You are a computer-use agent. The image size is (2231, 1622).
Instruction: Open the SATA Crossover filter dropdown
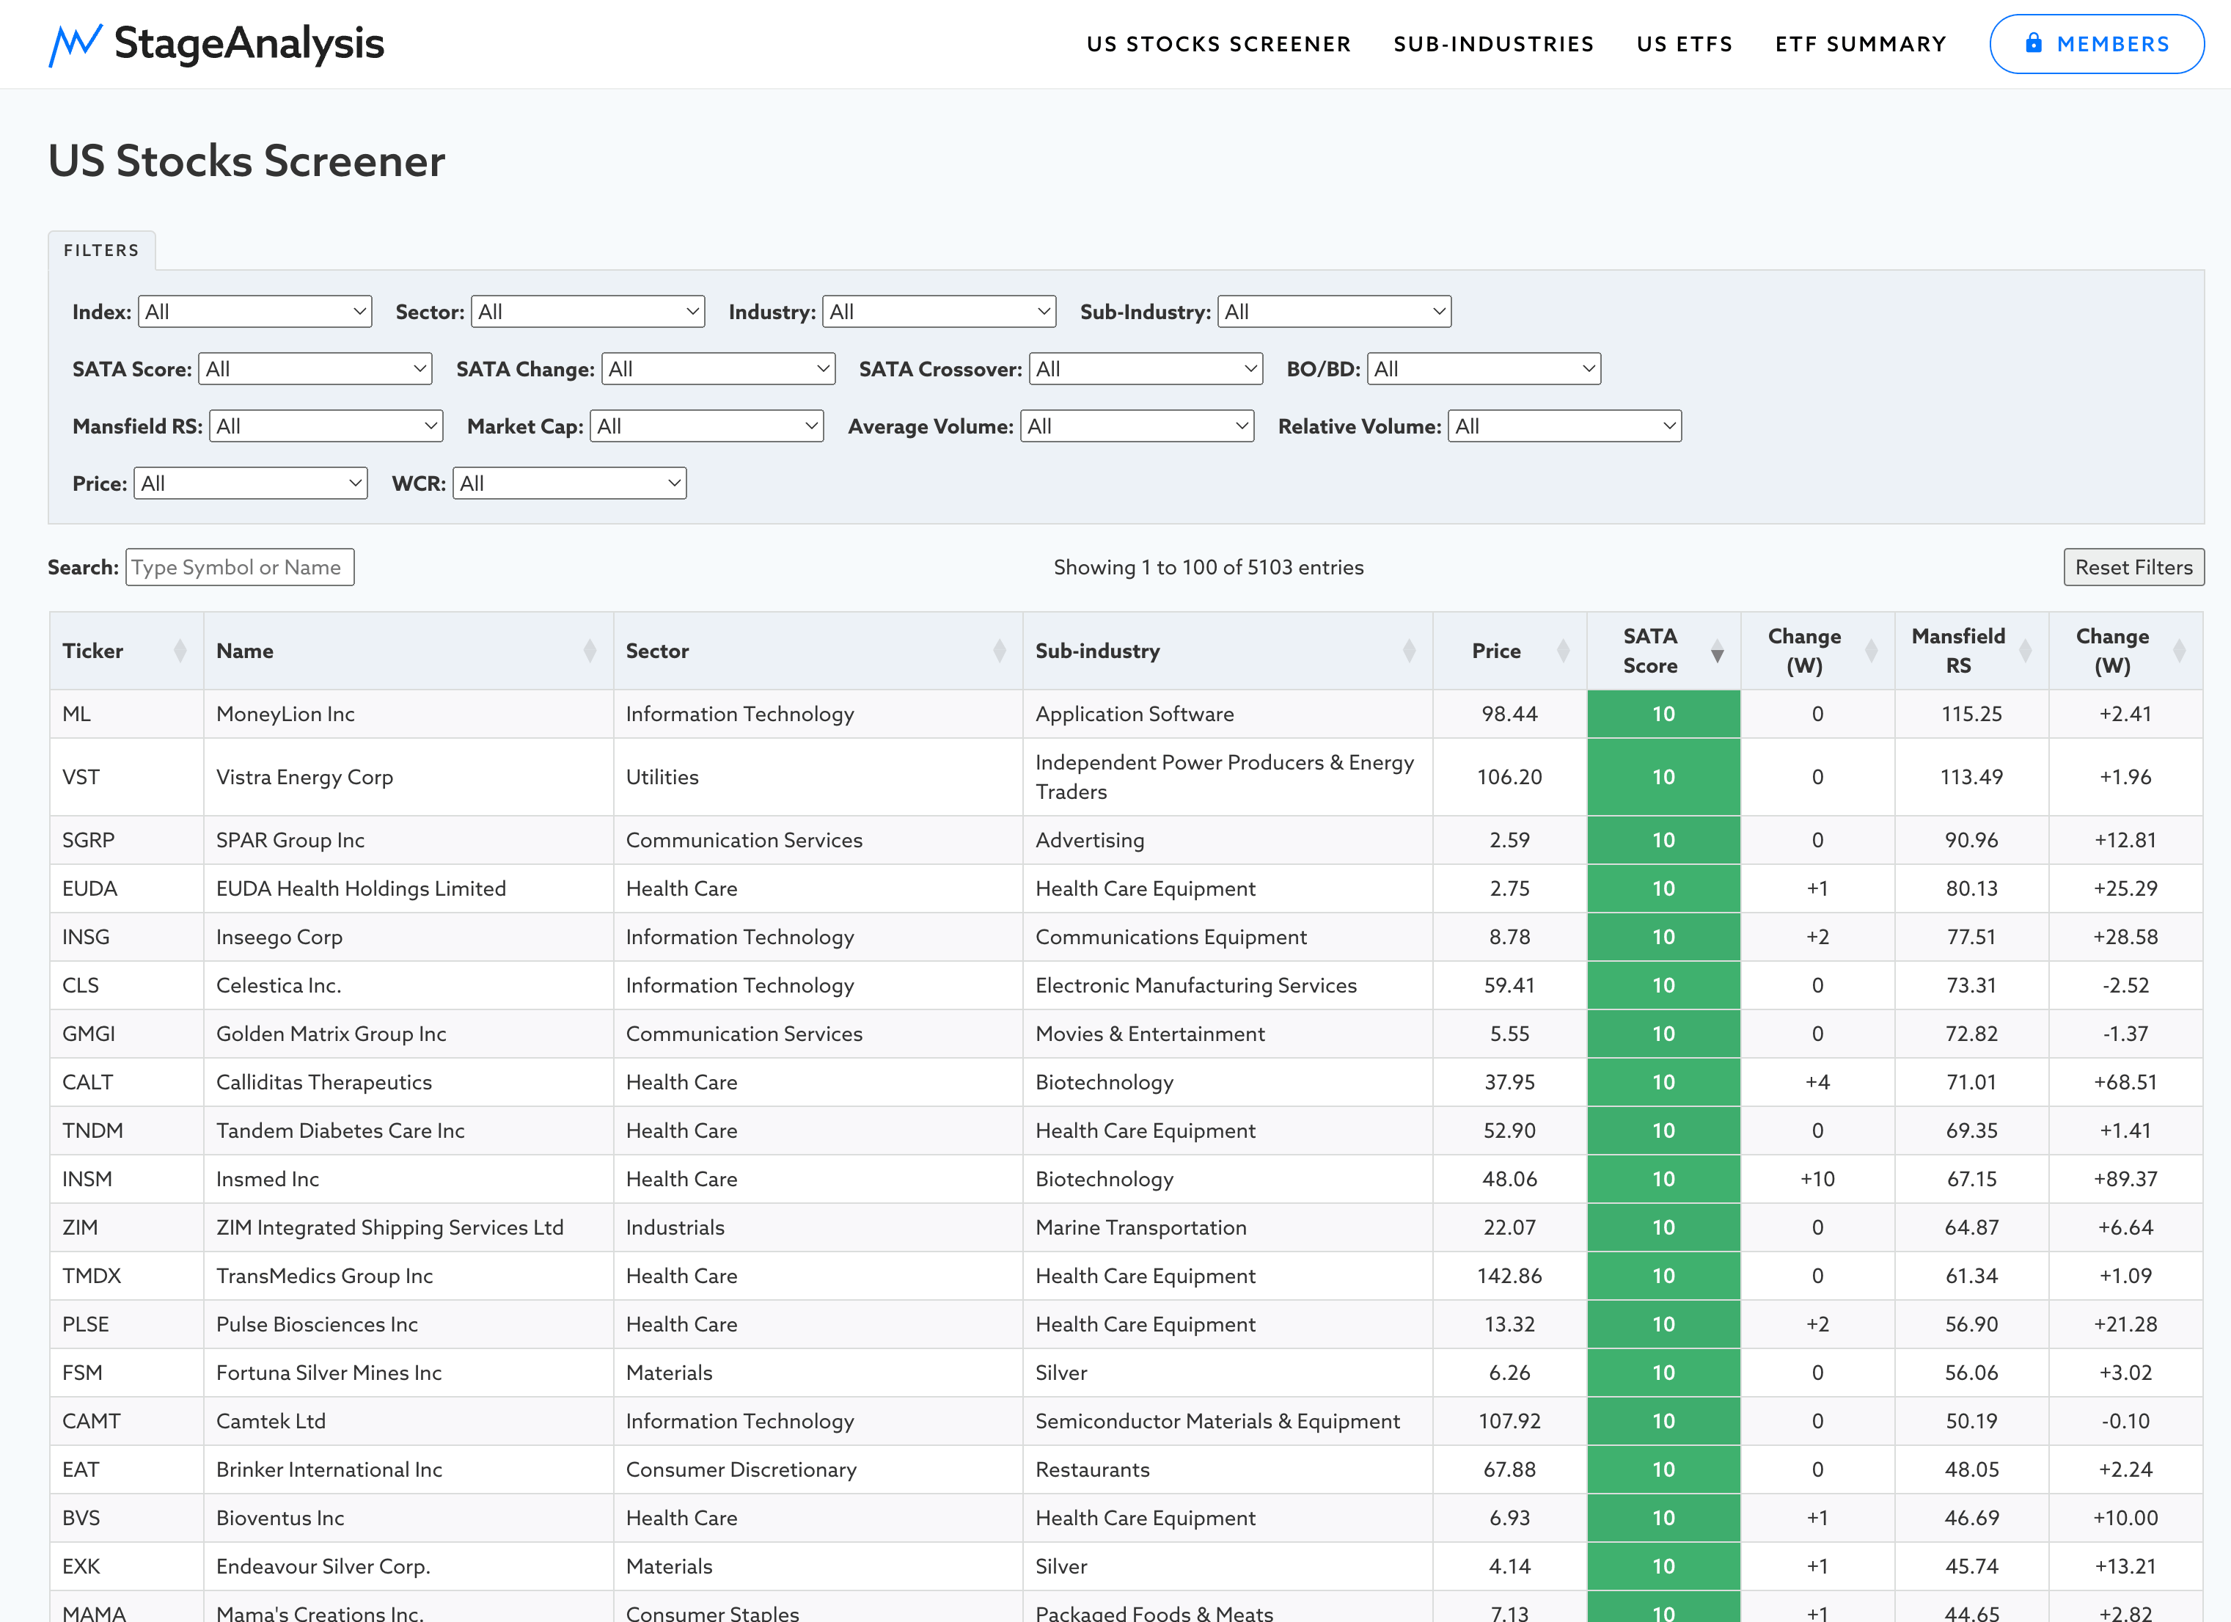(x=1146, y=369)
